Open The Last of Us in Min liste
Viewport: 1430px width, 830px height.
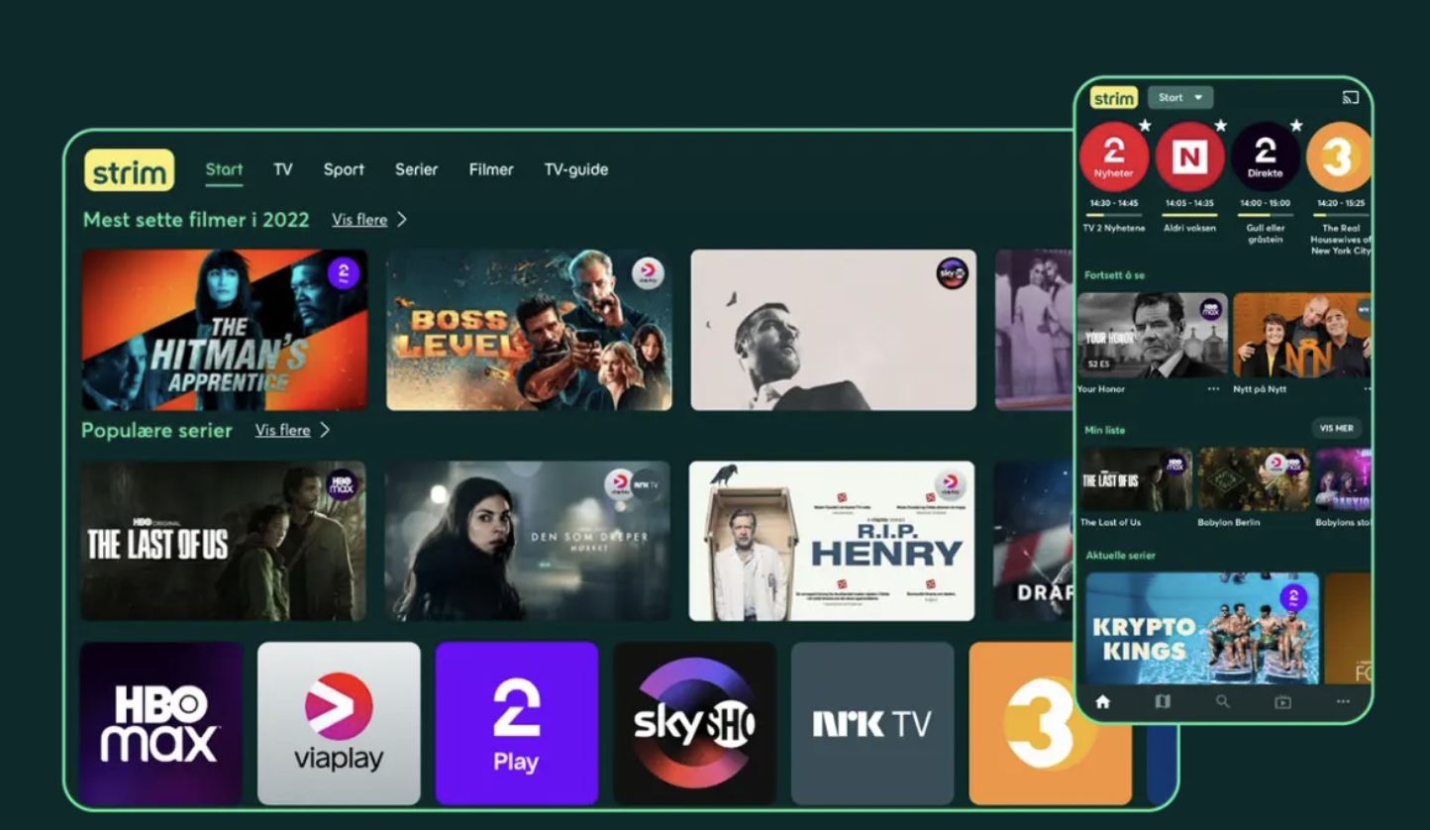pos(1135,479)
